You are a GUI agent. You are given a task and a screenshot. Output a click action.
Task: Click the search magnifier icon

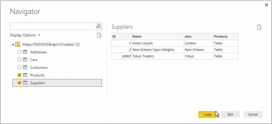tap(99, 26)
